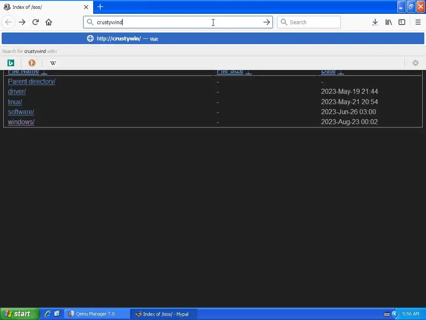Open the software/ folder link
This screenshot has width=426, height=320.
pyautogui.click(x=21, y=112)
